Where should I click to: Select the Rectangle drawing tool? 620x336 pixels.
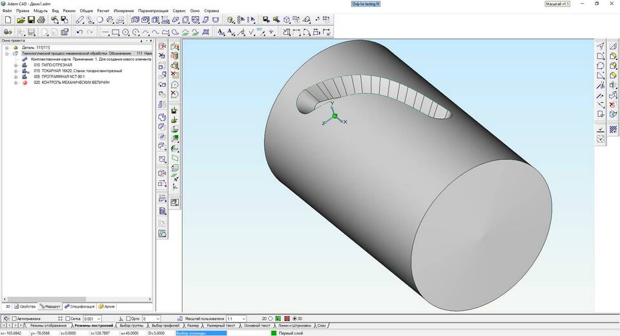click(116, 32)
